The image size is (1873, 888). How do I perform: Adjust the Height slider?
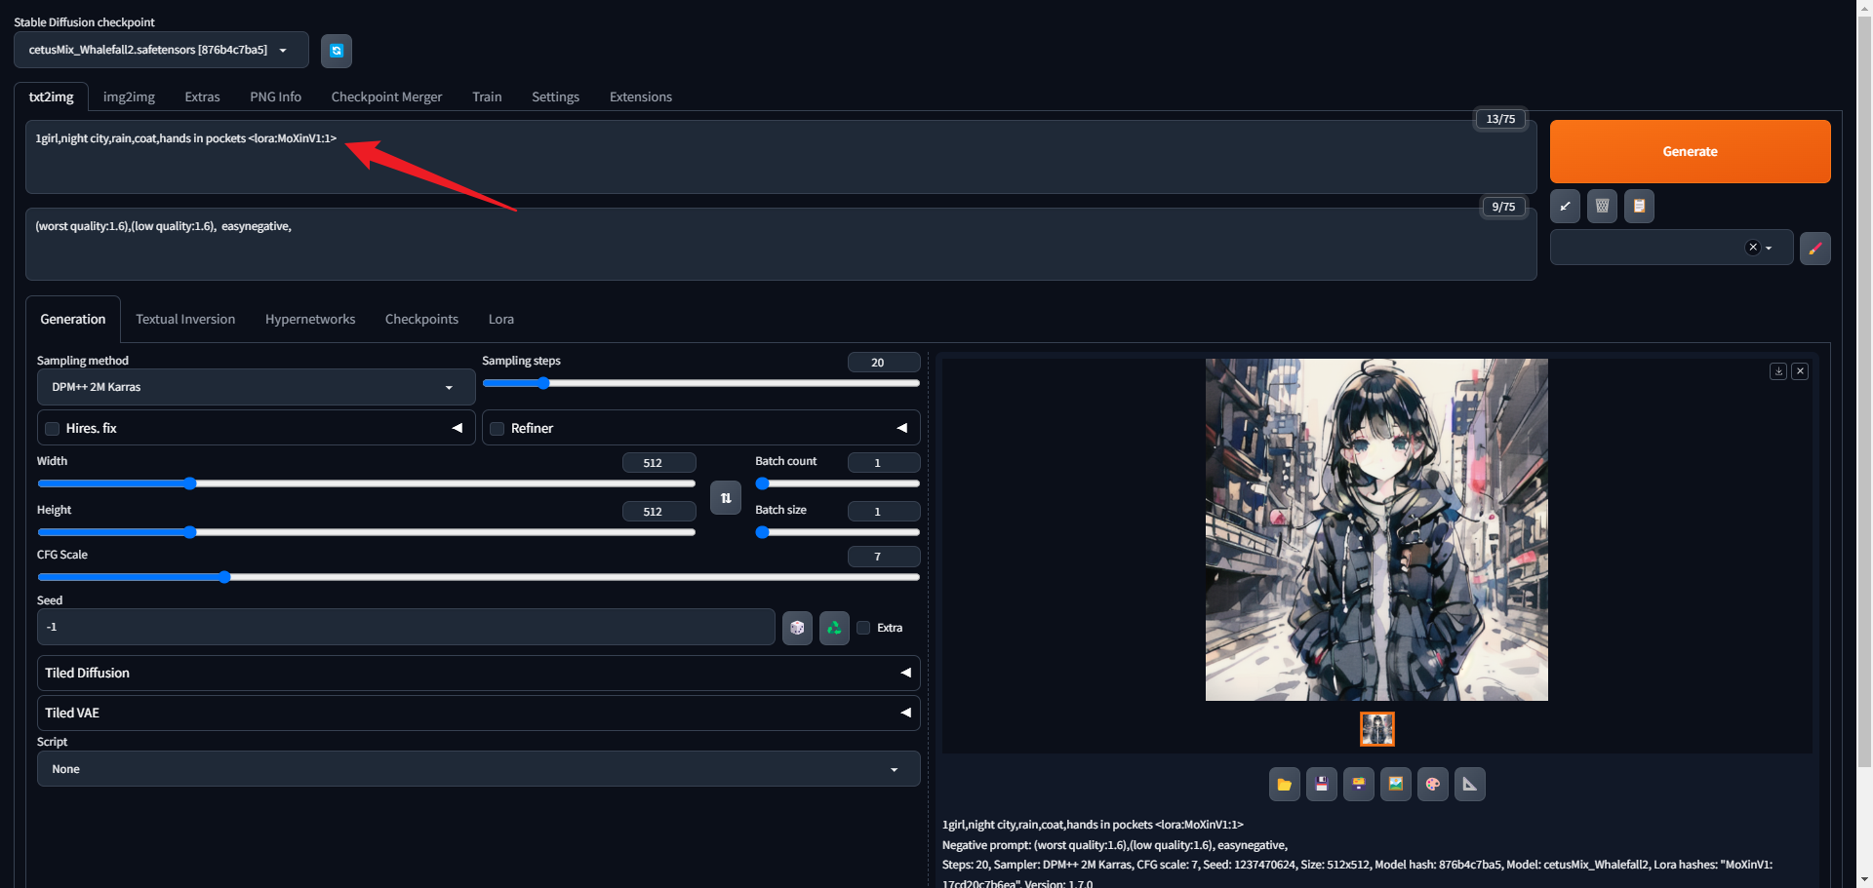click(x=366, y=532)
